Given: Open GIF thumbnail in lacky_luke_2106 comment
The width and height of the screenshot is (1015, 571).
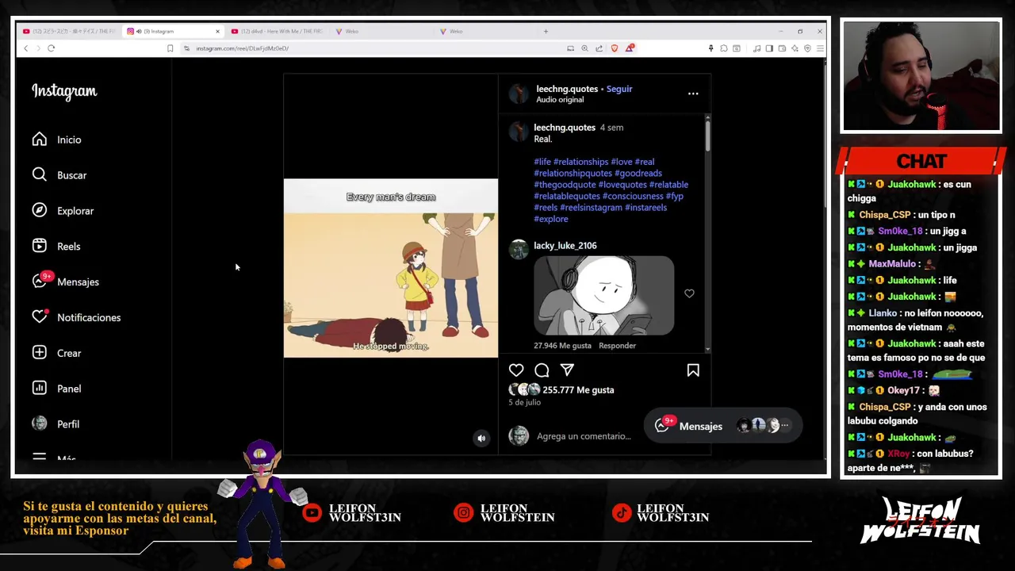Looking at the screenshot, I should pos(604,296).
